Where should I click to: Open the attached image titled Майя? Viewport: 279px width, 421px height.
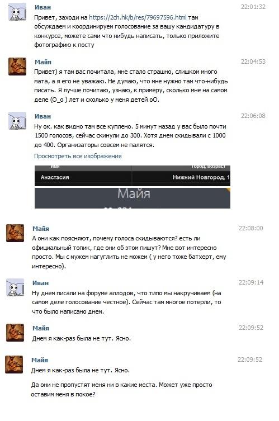point(133,198)
